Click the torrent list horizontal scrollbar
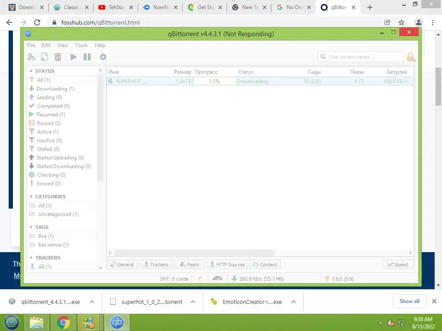Image resolution: width=442 pixels, height=331 pixels. [194, 253]
